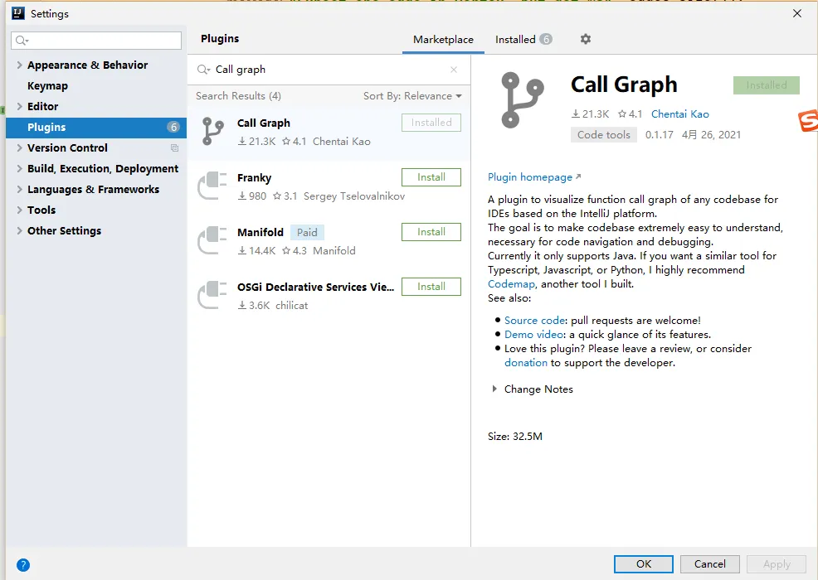818x580 pixels.
Task: Click the Plugins badge showing 6
Action: coord(173,127)
